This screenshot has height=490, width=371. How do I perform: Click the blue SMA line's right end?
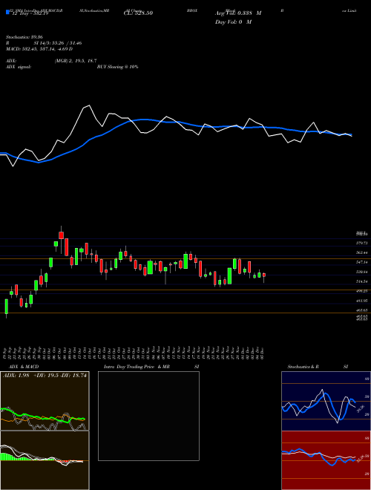click(351, 134)
